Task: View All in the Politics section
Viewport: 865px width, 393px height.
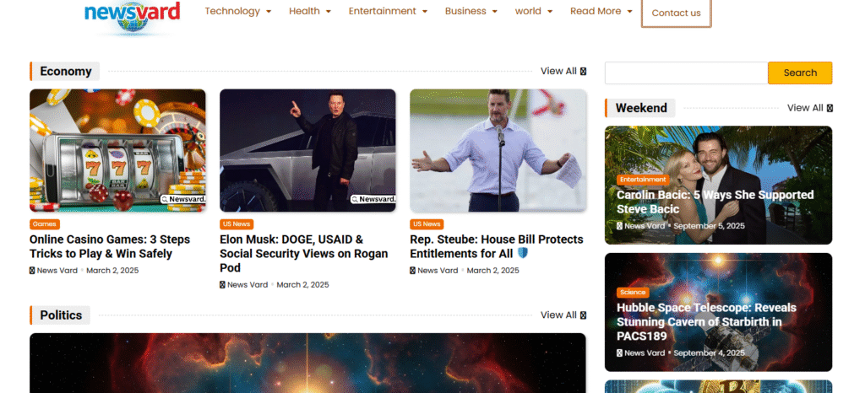Action: pyautogui.click(x=563, y=315)
